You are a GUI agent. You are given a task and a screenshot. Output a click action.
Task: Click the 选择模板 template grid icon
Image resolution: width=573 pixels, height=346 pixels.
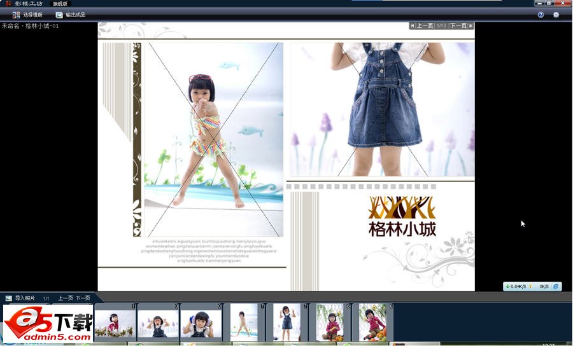16,15
